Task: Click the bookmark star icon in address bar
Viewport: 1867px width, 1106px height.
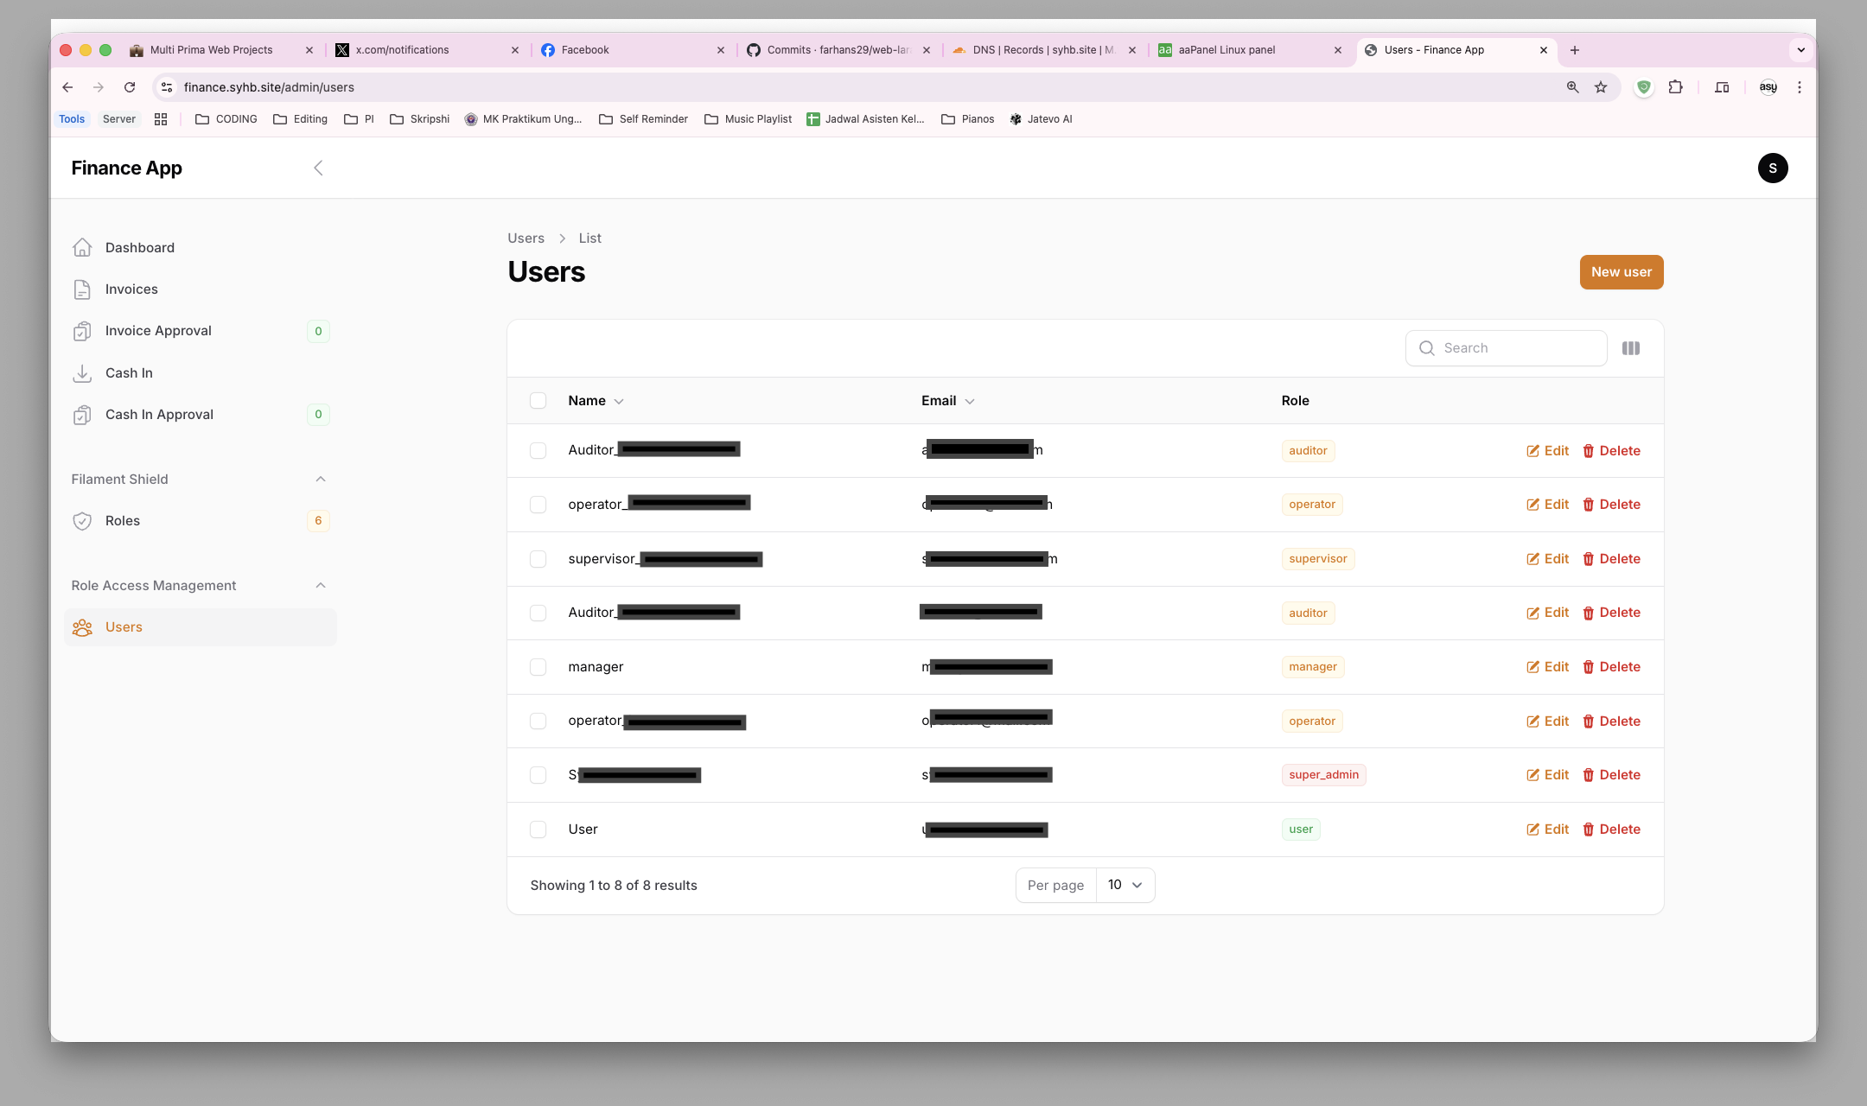Action: (x=1601, y=87)
